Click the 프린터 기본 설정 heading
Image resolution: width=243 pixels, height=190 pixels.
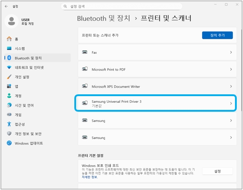[x=91, y=155]
